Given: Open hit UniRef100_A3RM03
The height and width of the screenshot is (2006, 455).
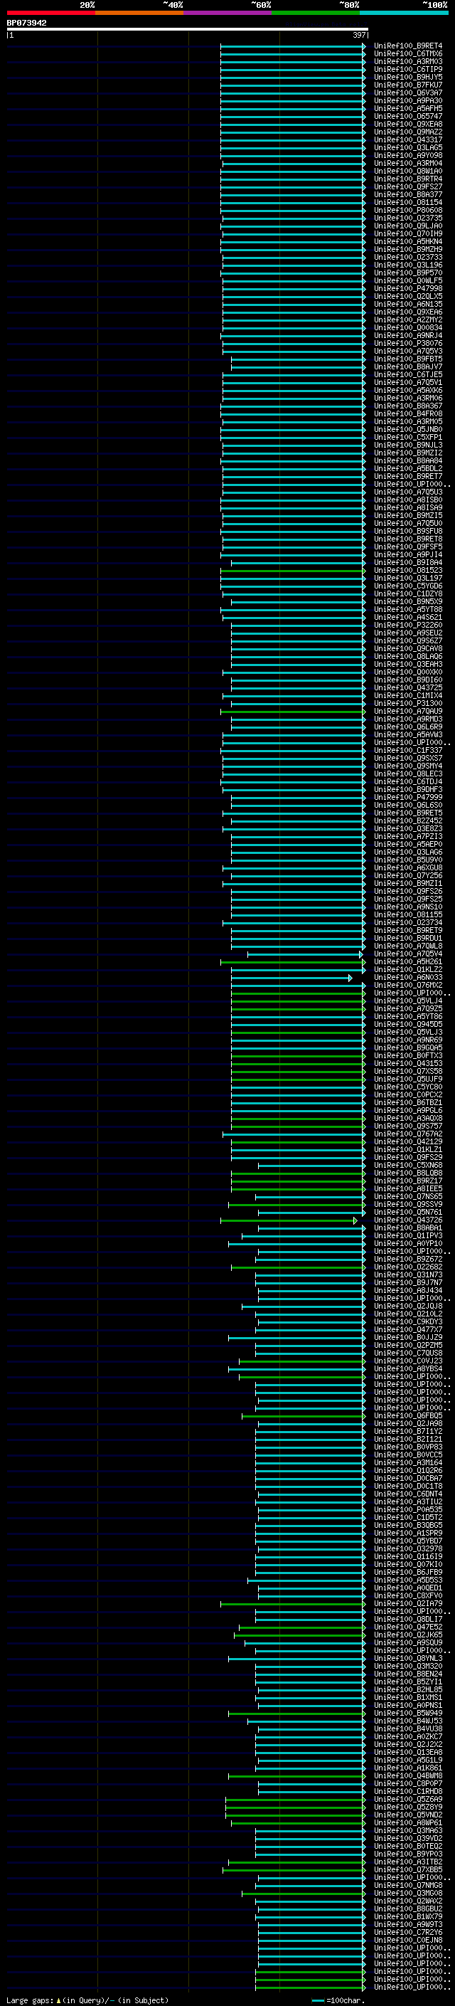Looking at the screenshot, I should [408, 61].
